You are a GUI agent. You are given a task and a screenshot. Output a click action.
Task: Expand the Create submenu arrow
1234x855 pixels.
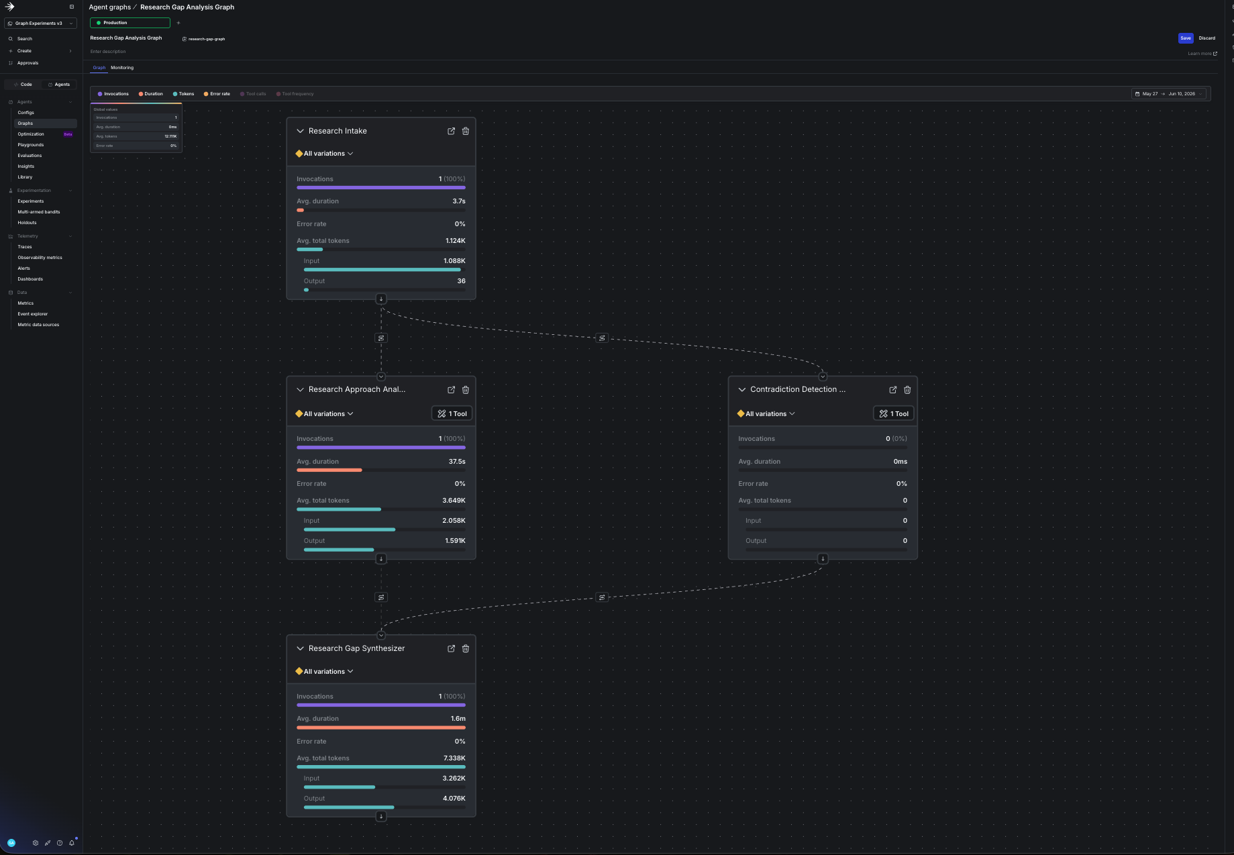click(70, 51)
